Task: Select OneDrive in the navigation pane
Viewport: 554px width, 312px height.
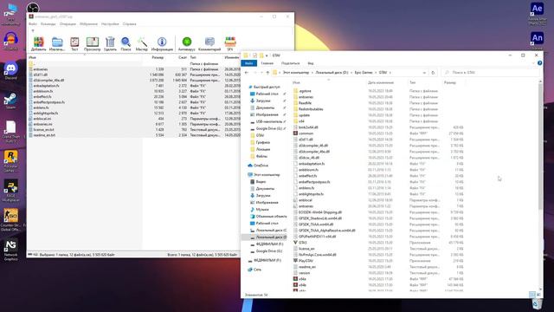Action: (x=258, y=166)
